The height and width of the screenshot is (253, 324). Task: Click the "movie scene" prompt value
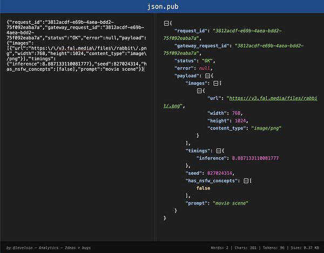pos(231,203)
